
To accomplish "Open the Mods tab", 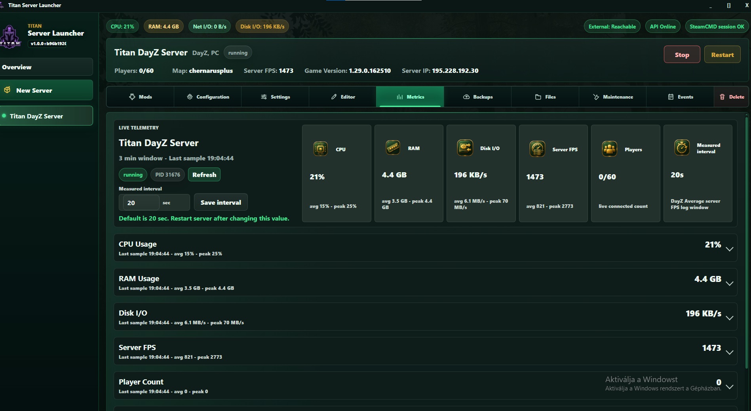I will 140,97.
